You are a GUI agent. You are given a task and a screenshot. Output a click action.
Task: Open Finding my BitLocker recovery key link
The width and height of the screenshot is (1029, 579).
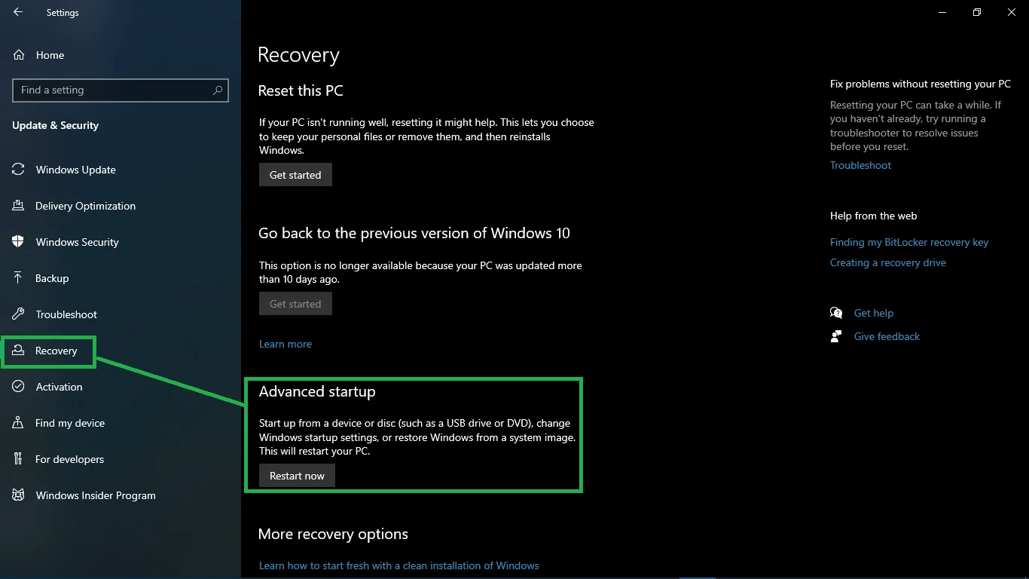tap(909, 242)
